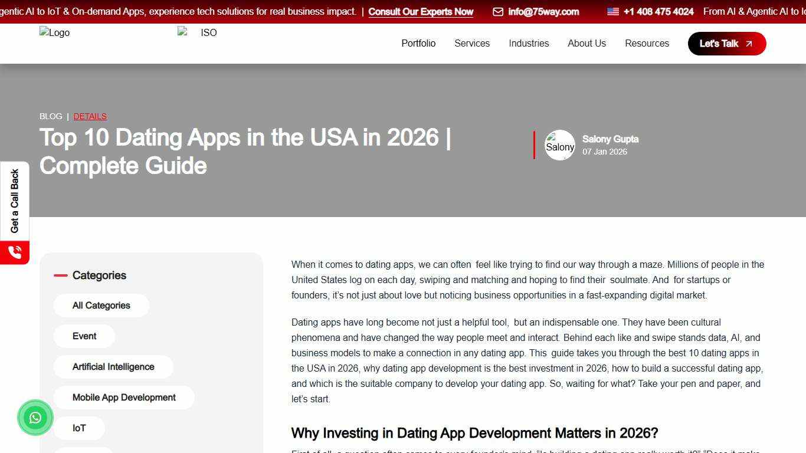Open the Services navigation dropdown
The image size is (806, 453).
pyautogui.click(x=471, y=43)
